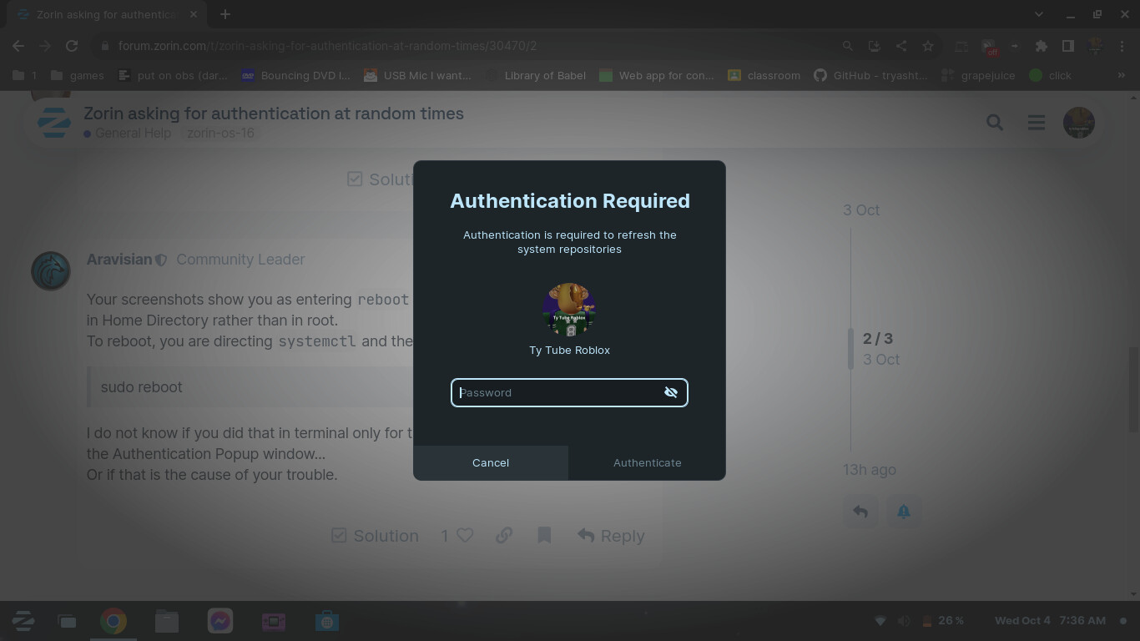Toggle password visibility eye icon in dialog
The width and height of the screenshot is (1140, 641).
670,392
